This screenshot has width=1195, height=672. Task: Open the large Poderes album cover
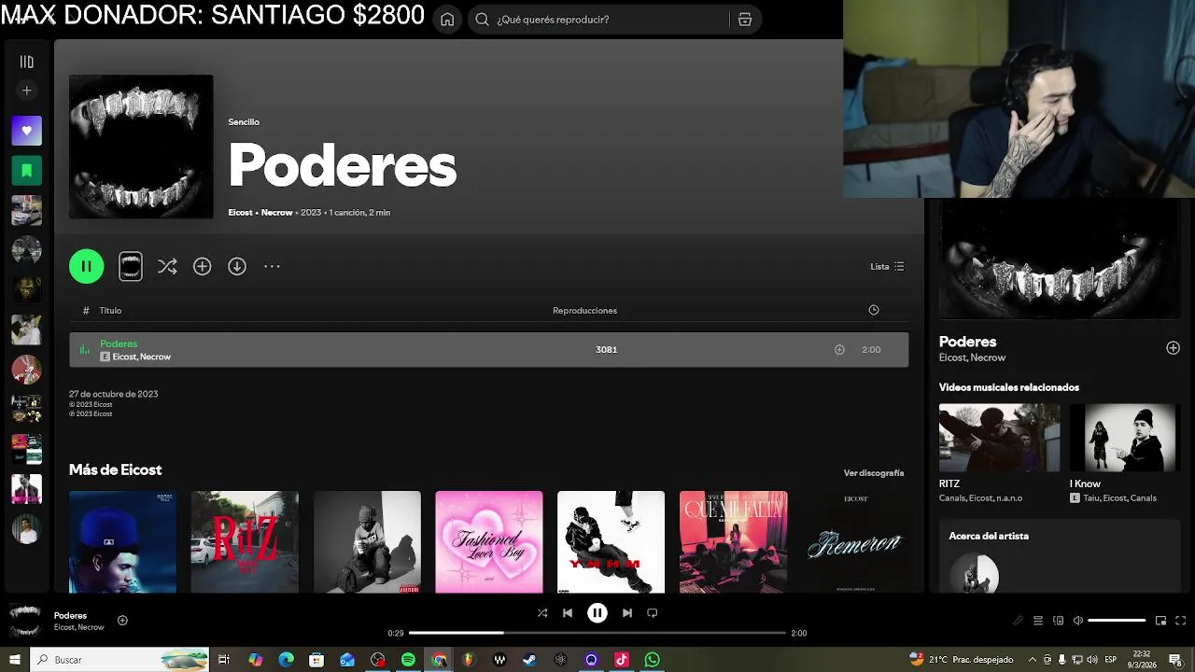[x=141, y=147]
